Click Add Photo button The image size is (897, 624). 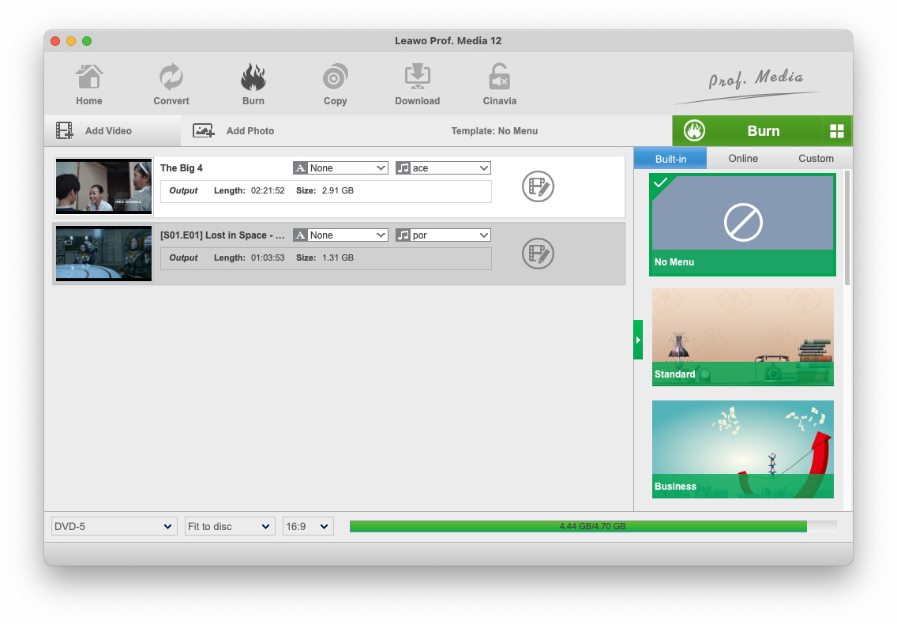tap(235, 131)
